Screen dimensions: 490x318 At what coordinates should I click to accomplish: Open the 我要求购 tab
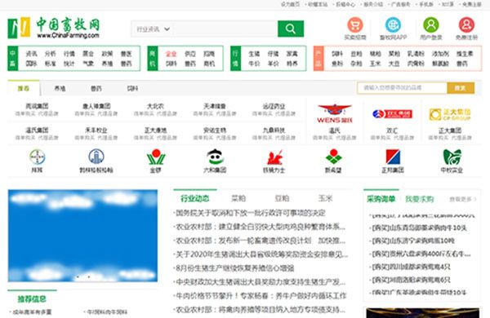420,199
